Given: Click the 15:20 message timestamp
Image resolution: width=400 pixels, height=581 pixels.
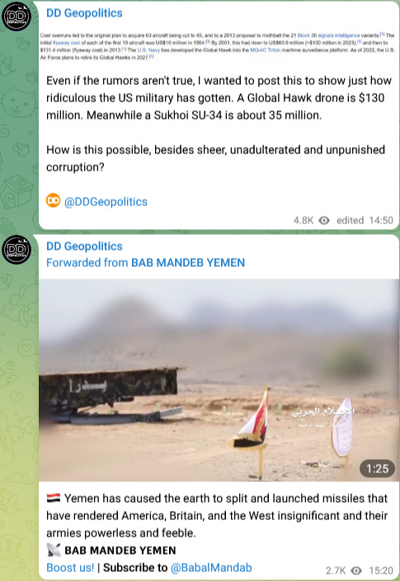Looking at the screenshot, I should [381, 570].
